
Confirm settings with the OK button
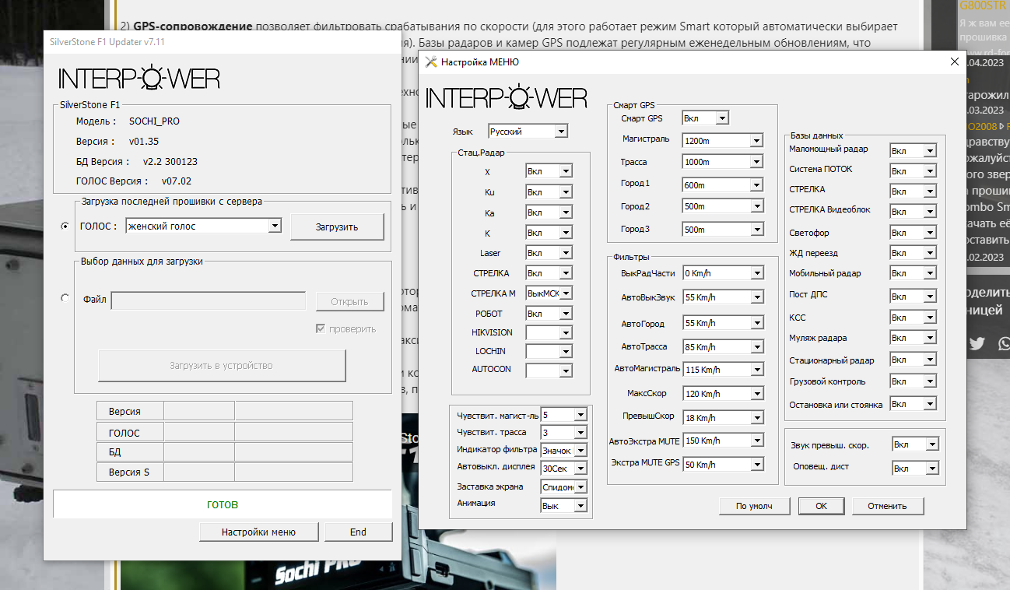(821, 506)
